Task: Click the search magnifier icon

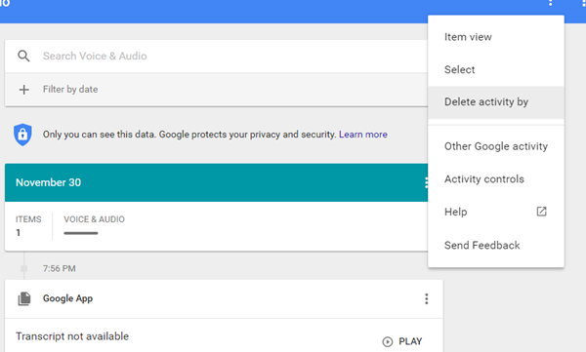Action: [x=23, y=56]
